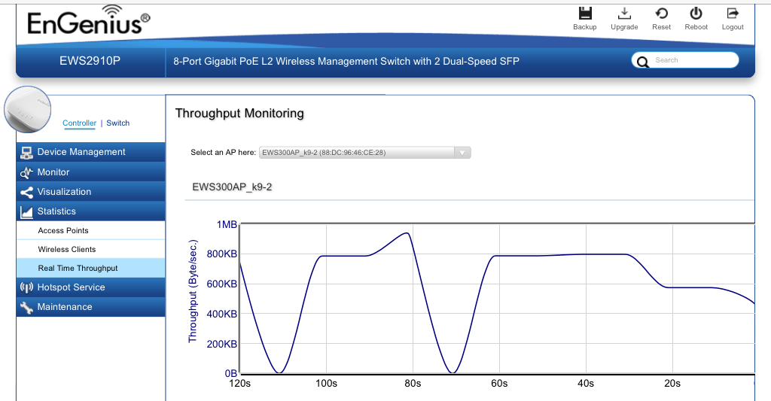Viewport: 771px width, 401px height.
Task: Click the EWS300AP_k9-2 chart title
Action: [232, 187]
